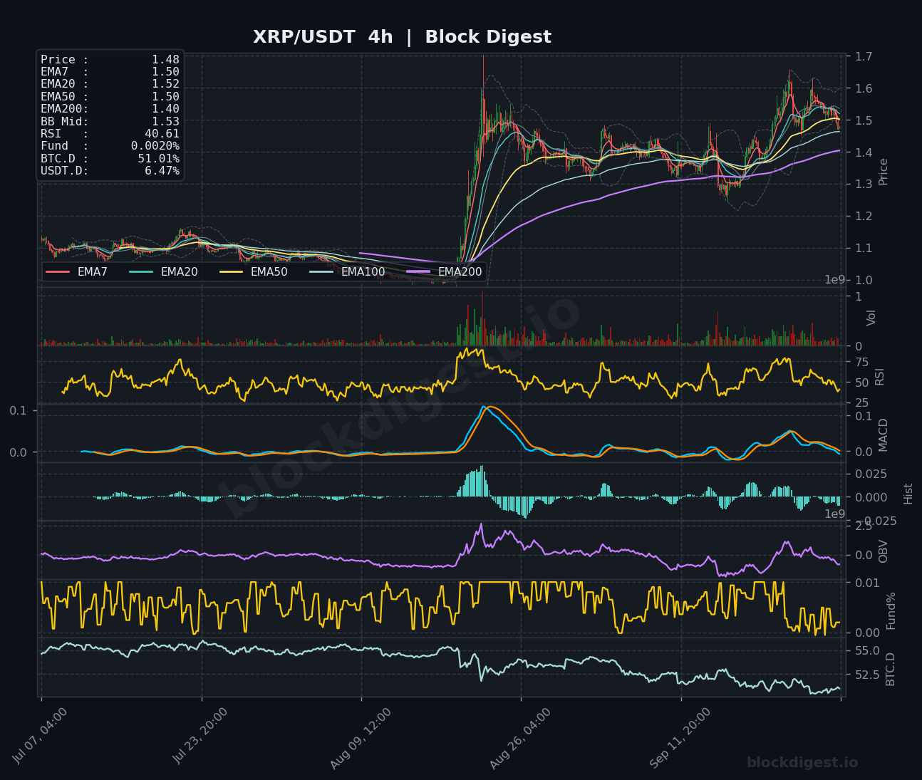This screenshot has height=780, width=922.
Task: Click the MACD axis label
Action: click(x=884, y=435)
